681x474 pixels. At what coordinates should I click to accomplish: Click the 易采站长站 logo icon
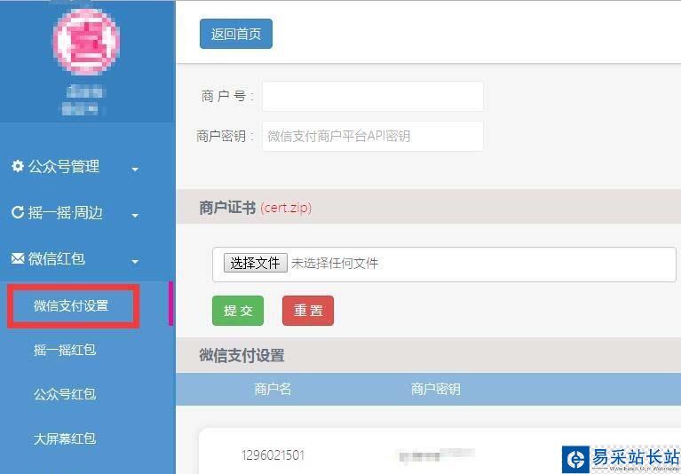pyautogui.click(x=575, y=459)
